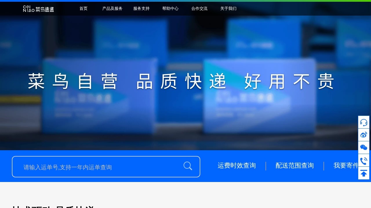Go to 首页 in the navigation
Viewport: 371px width, 208px height.
pyautogui.click(x=83, y=9)
